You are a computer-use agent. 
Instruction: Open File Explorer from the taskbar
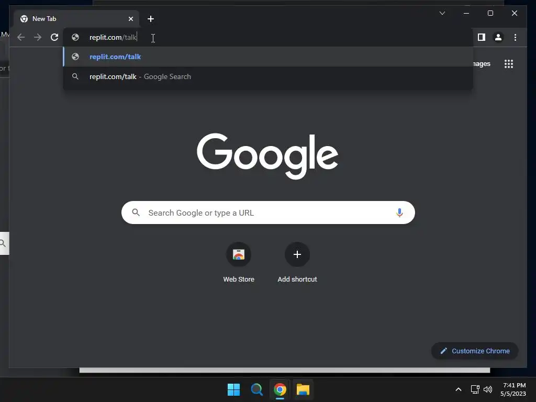coord(303,389)
